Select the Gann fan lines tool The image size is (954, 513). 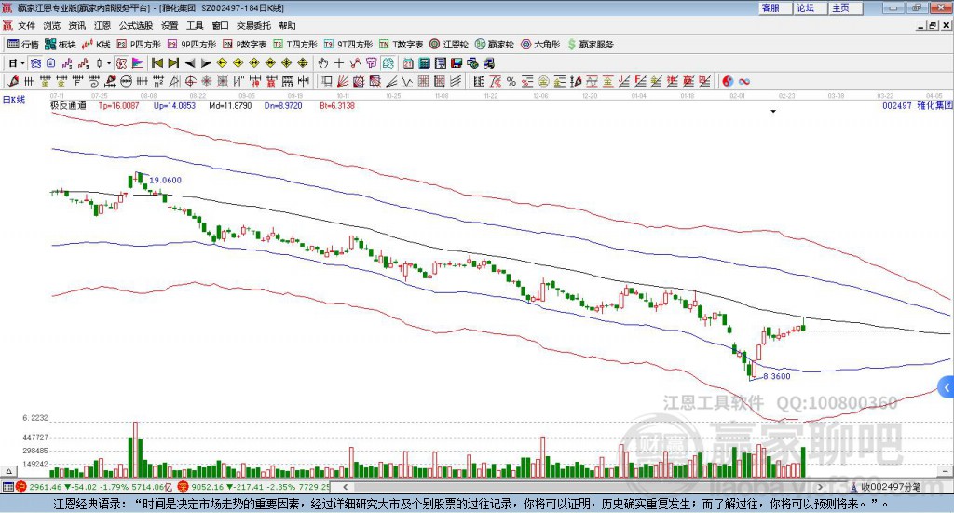click(x=343, y=81)
